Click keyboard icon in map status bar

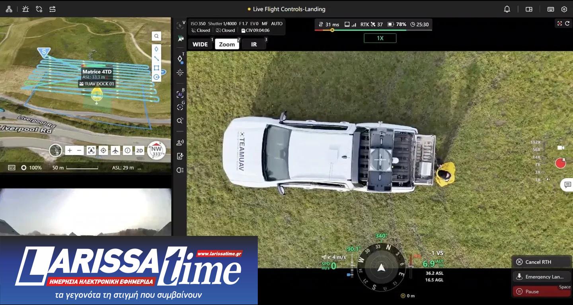pos(12,167)
